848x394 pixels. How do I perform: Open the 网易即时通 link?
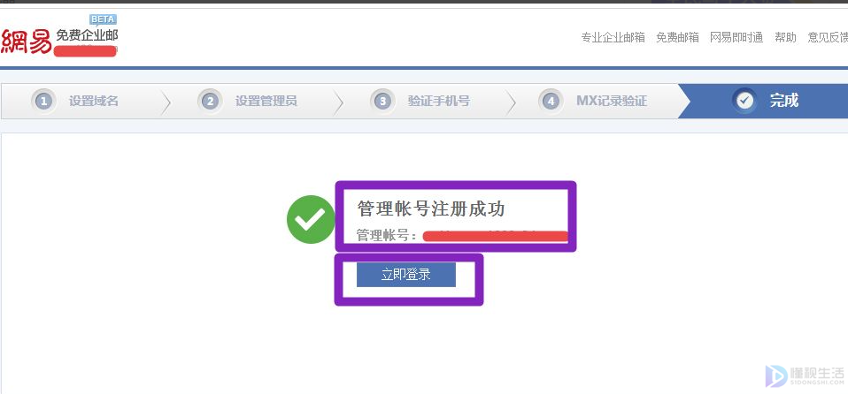click(736, 37)
